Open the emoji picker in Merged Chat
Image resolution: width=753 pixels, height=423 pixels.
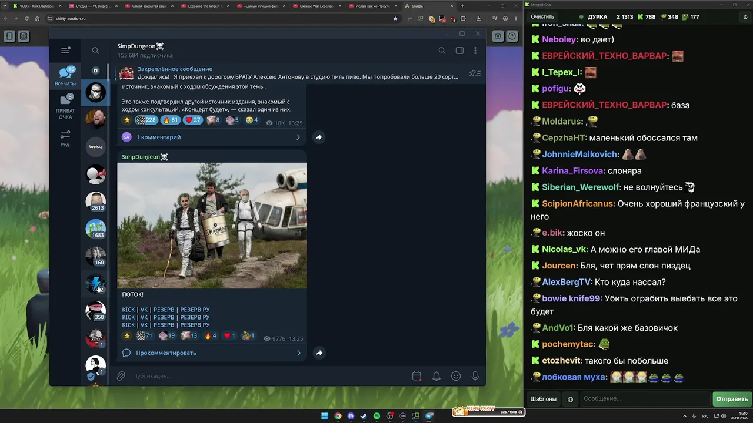[570, 399]
